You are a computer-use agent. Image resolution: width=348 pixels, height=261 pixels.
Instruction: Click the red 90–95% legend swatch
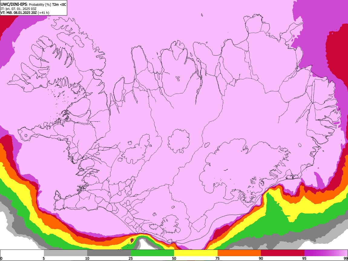[x=283, y=253]
